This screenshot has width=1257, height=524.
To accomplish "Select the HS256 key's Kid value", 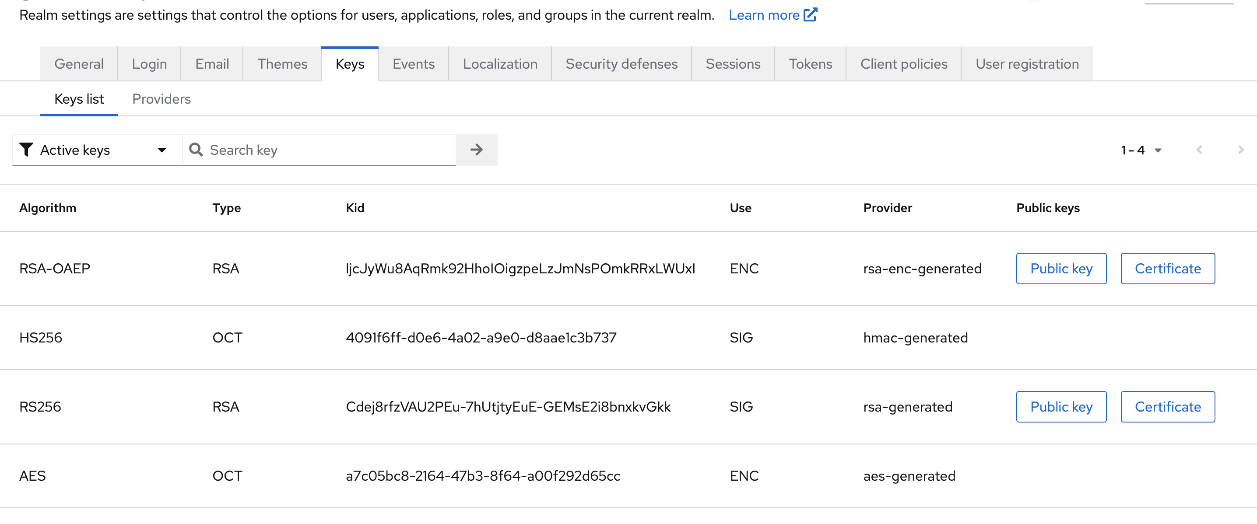I will (x=481, y=337).
